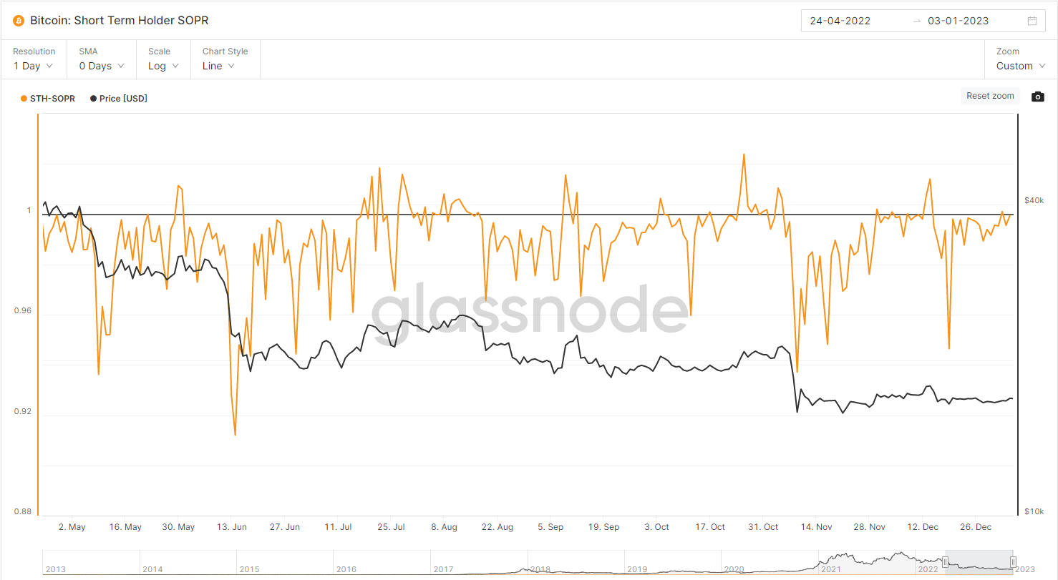The height and width of the screenshot is (580, 1058).
Task: Open the calendar icon in the date picker
Action: click(x=1032, y=21)
